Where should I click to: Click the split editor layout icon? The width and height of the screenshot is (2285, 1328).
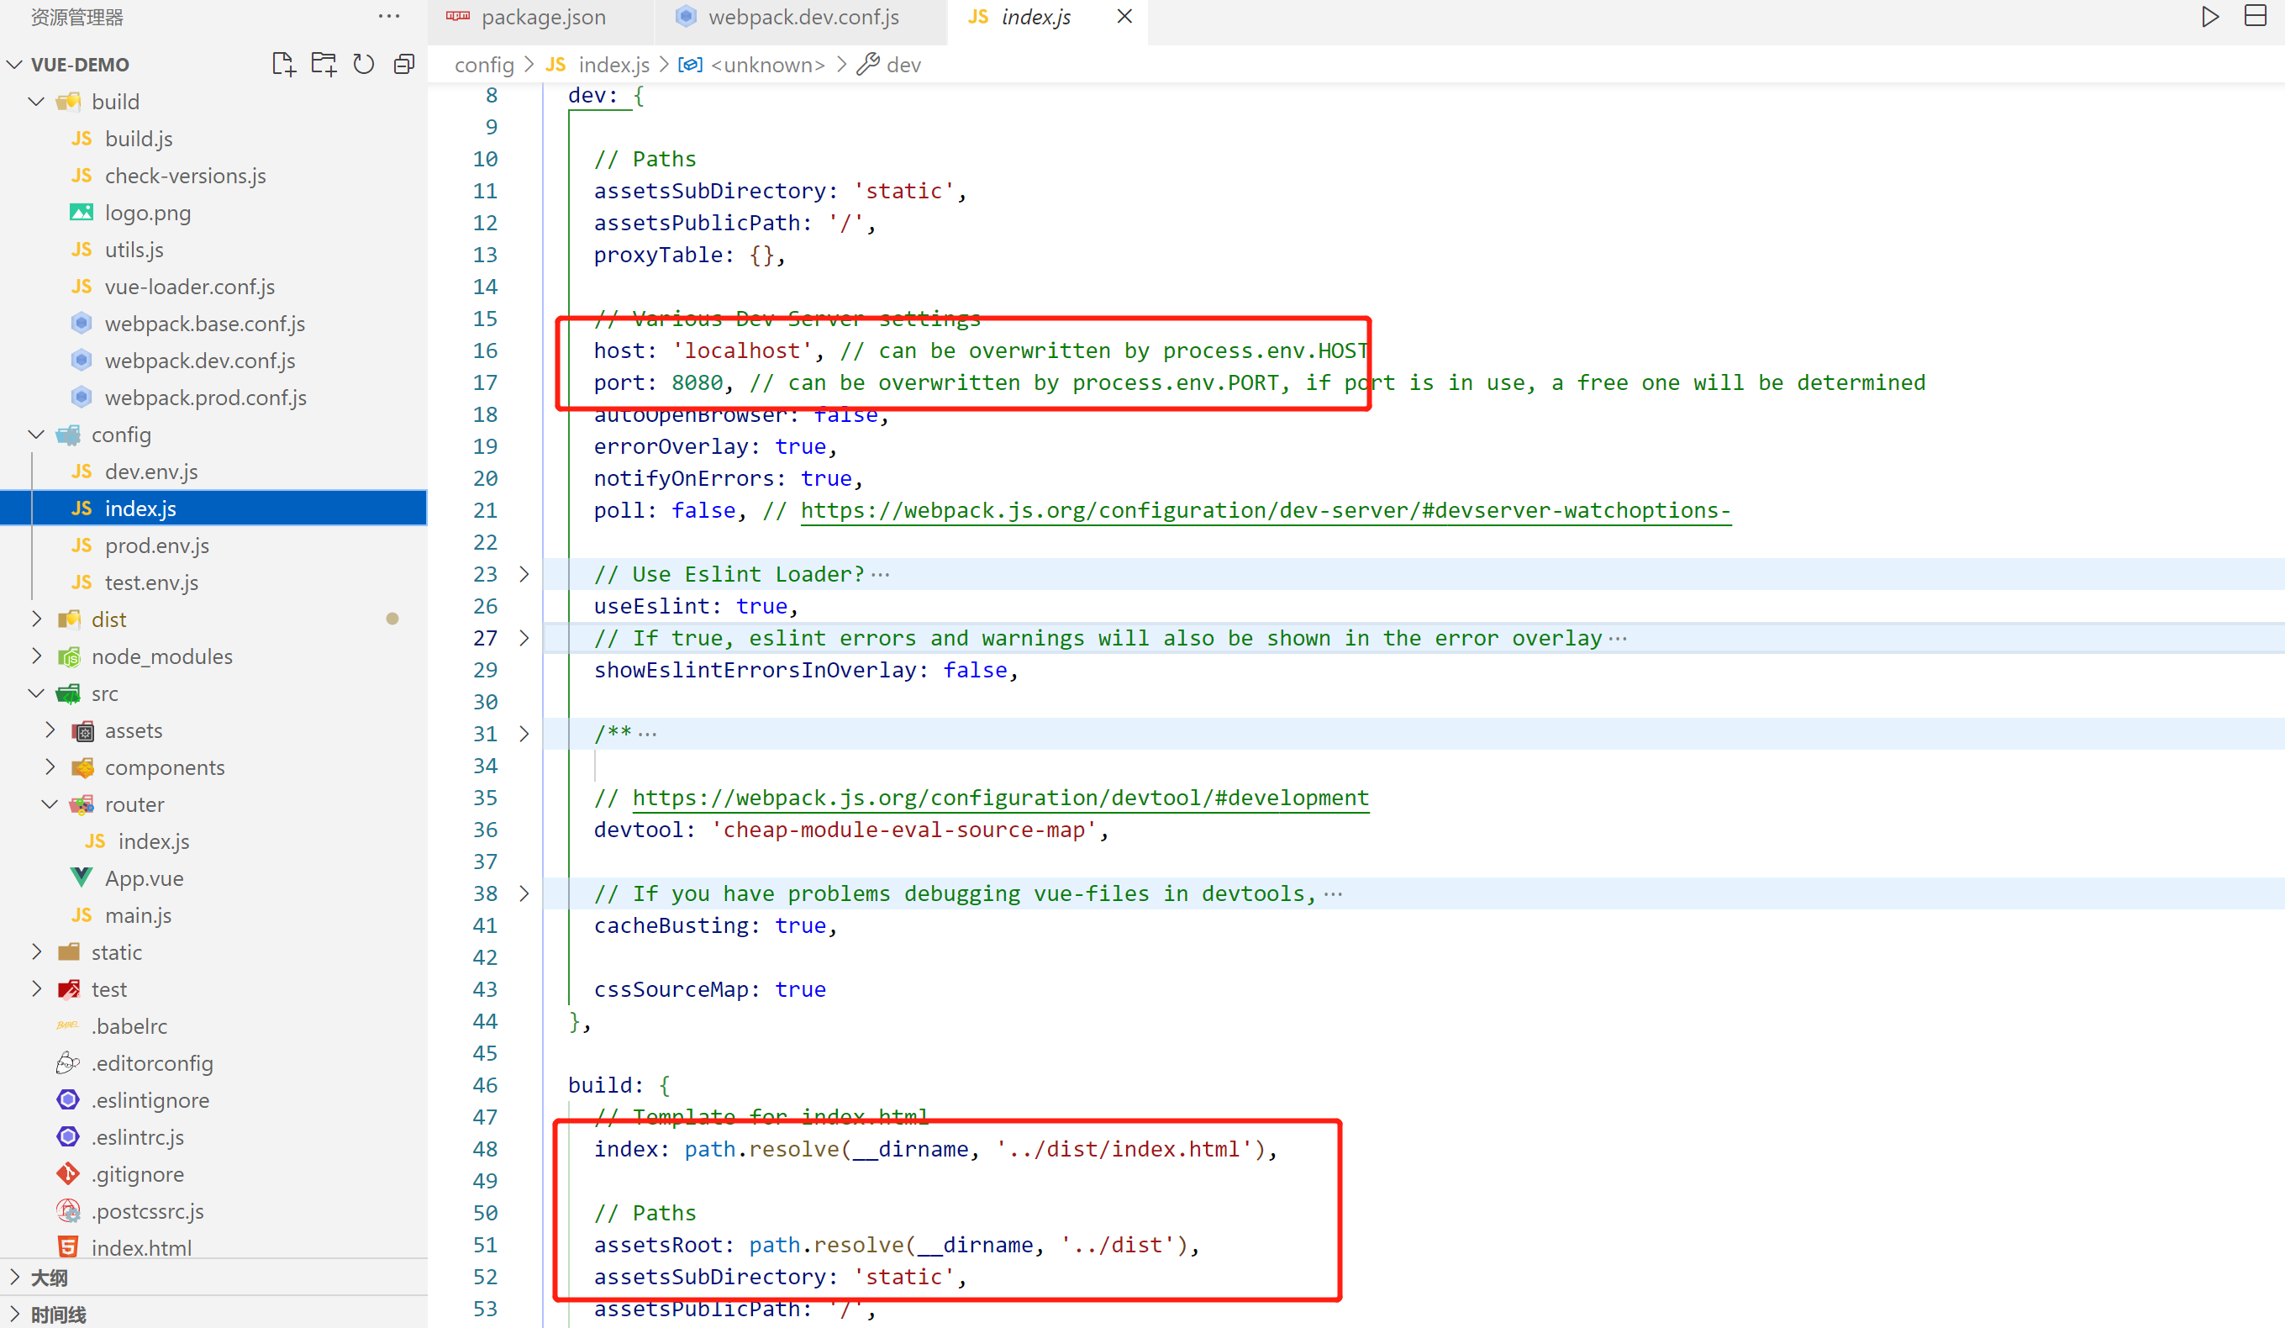2254,16
